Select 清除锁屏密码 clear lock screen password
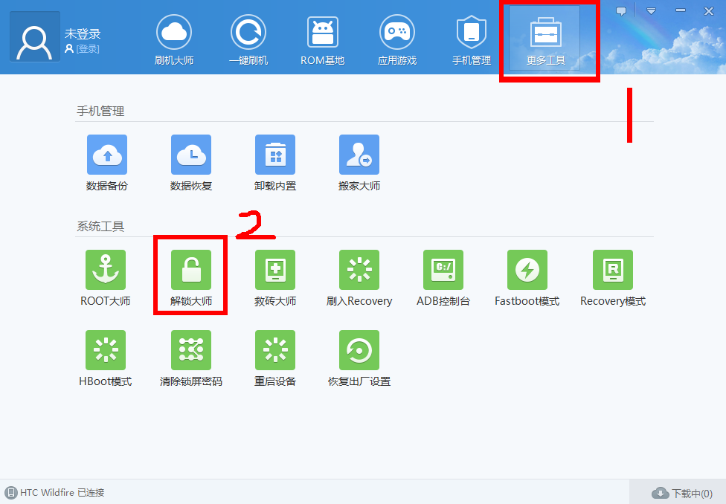This screenshot has width=726, height=504. pyautogui.click(x=190, y=350)
